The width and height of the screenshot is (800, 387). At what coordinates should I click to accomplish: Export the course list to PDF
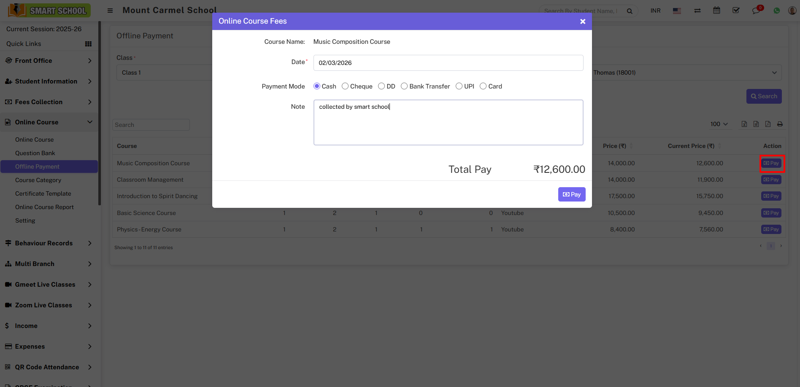point(768,124)
